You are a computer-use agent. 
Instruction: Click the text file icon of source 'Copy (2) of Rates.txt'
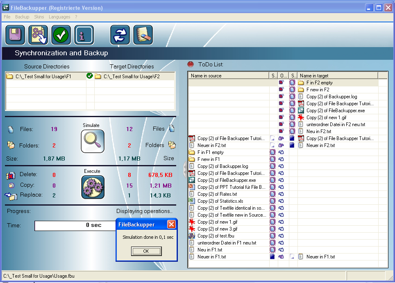(x=192, y=194)
